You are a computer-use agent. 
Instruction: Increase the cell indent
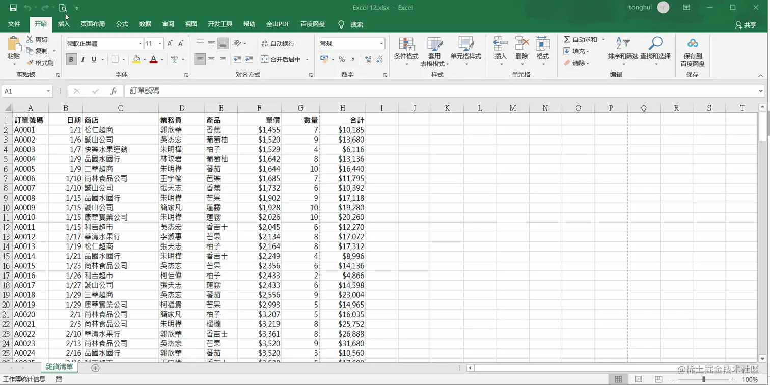click(x=249, y=59)
